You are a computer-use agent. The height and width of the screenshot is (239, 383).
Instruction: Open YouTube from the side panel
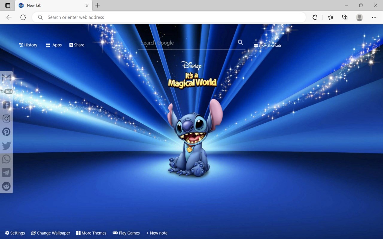click(6, 91)
